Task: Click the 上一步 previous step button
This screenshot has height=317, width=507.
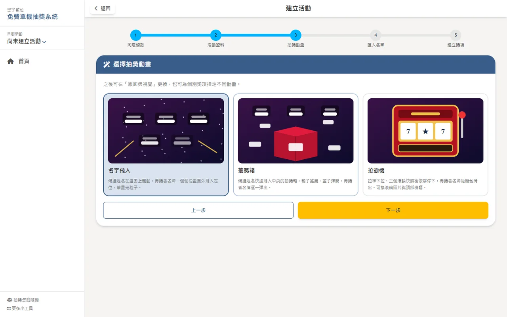Action: pyautogui.click(x=198, y=210)
